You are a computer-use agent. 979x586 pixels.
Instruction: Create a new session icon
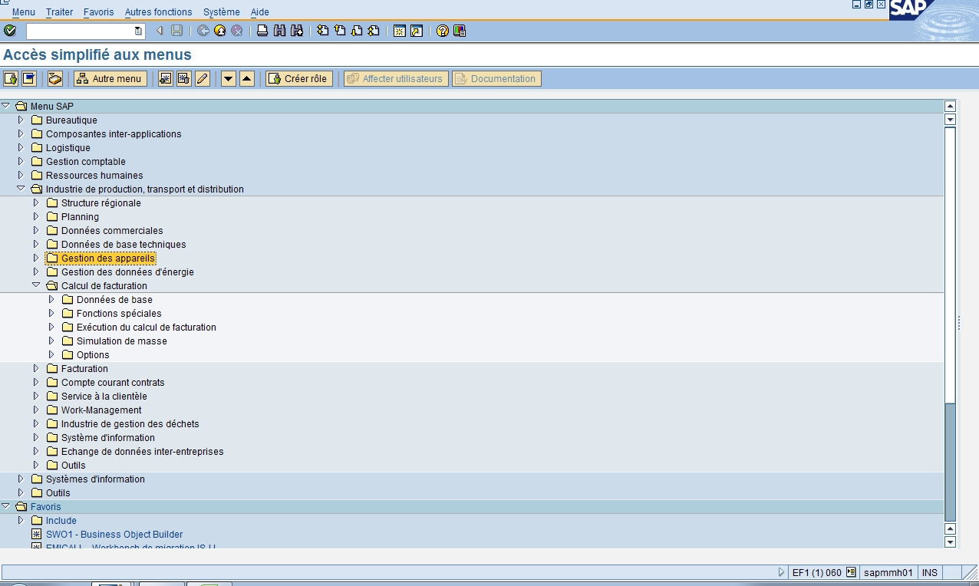400,31
